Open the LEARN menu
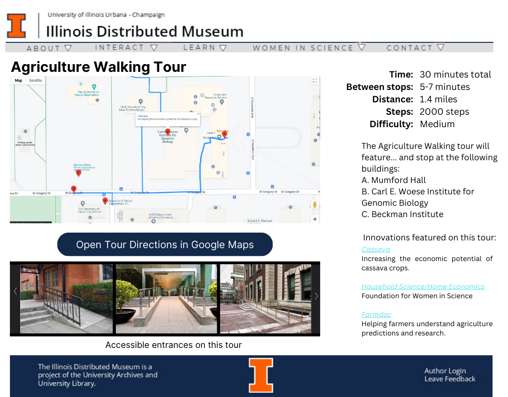 (x=199, y=47)
